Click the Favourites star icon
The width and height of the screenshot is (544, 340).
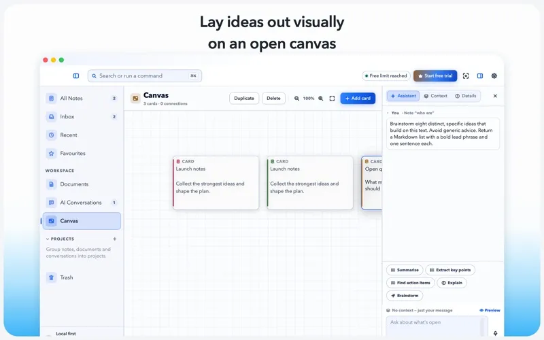(52, 153)
